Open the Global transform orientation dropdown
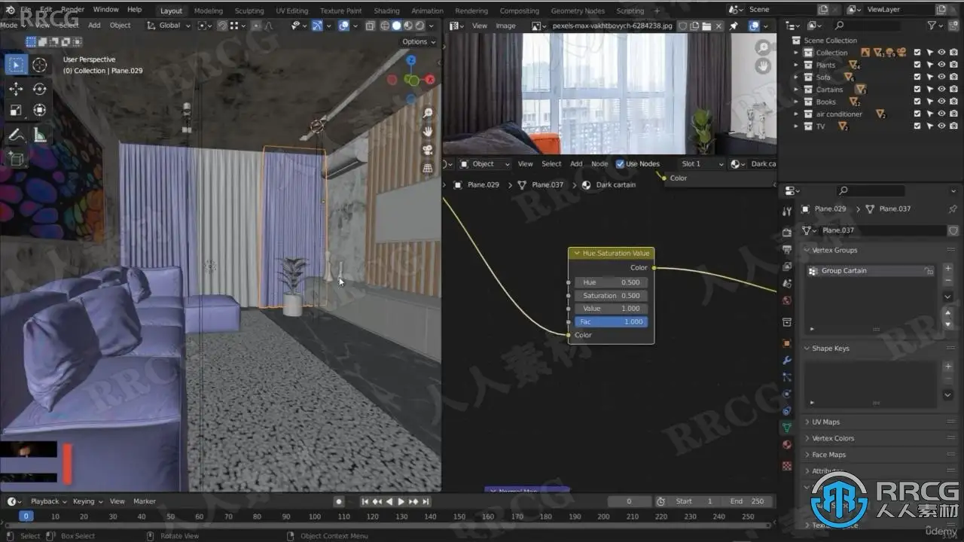964x542 pixels. click(x=169, y=26)
